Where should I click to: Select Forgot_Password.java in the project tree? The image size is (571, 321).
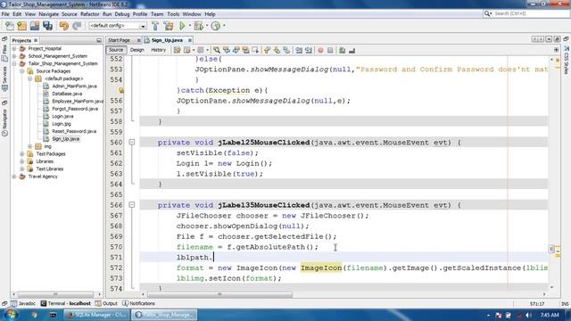point(75,109)
